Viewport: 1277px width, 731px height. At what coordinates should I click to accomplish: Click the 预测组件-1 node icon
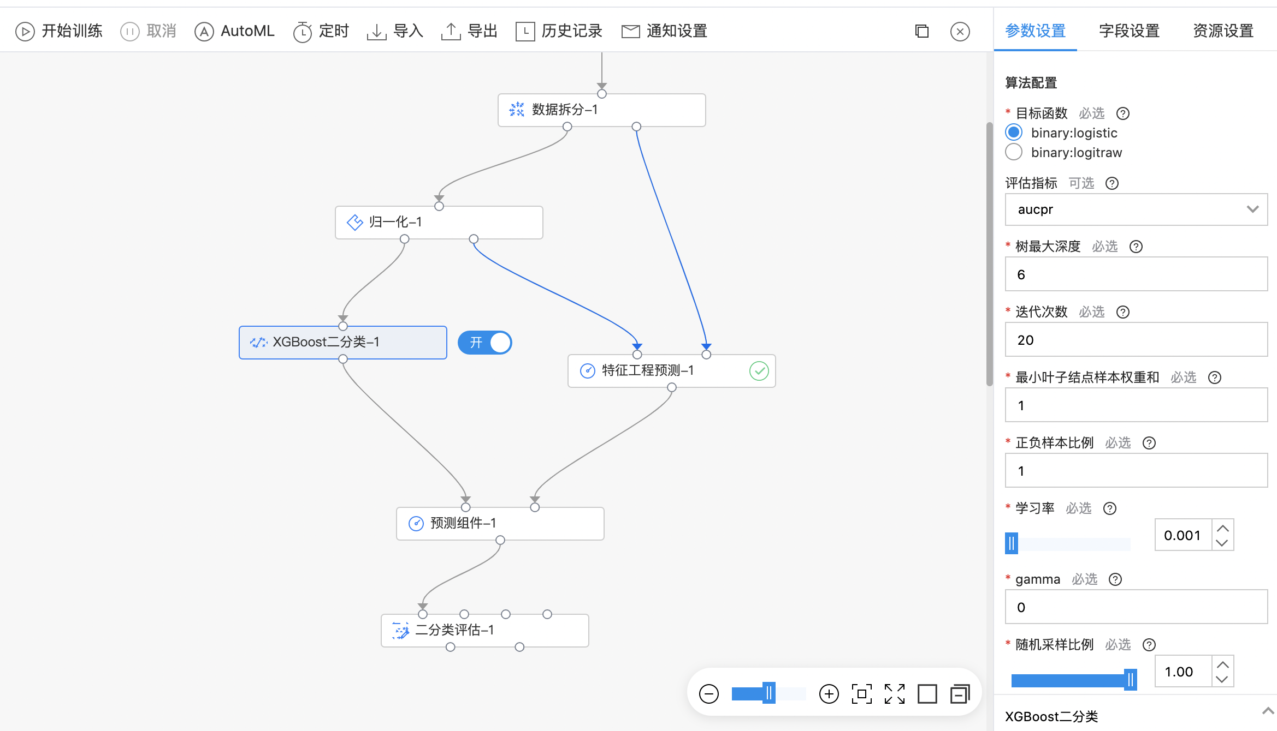click(x=416, y=524)
